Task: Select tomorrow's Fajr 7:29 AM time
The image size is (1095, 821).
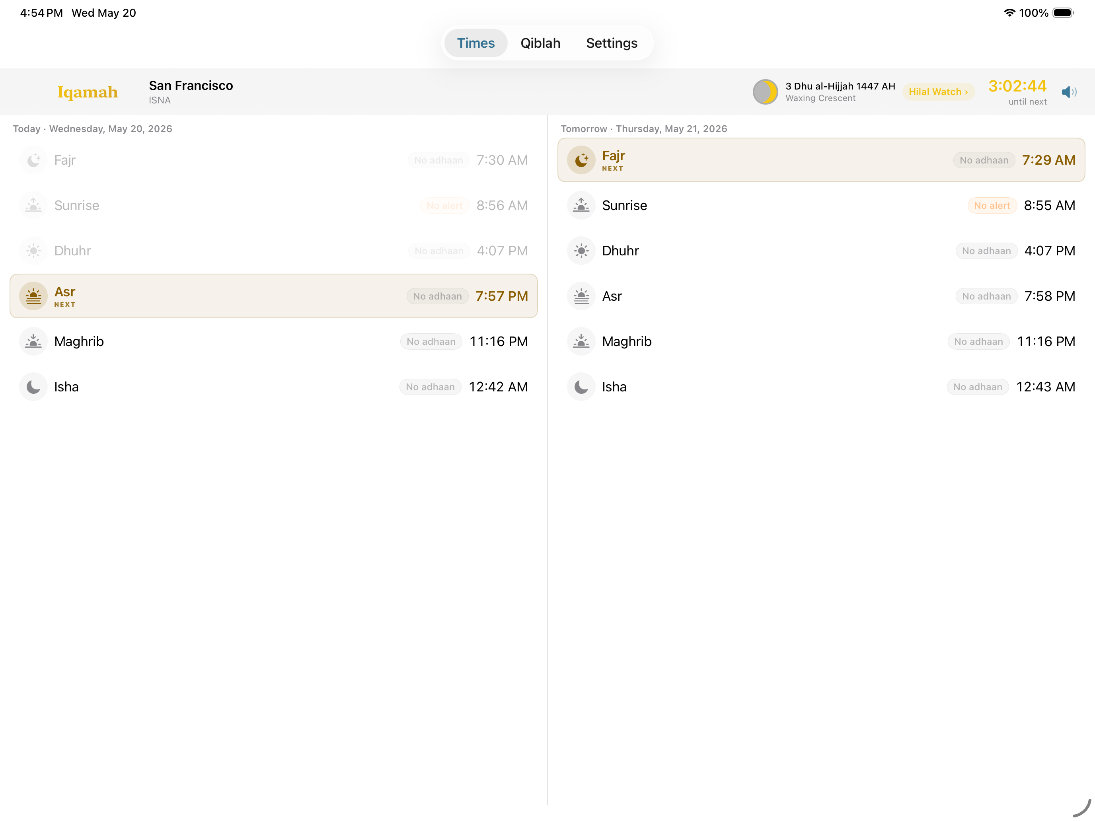Action: tap(1049, 160)
